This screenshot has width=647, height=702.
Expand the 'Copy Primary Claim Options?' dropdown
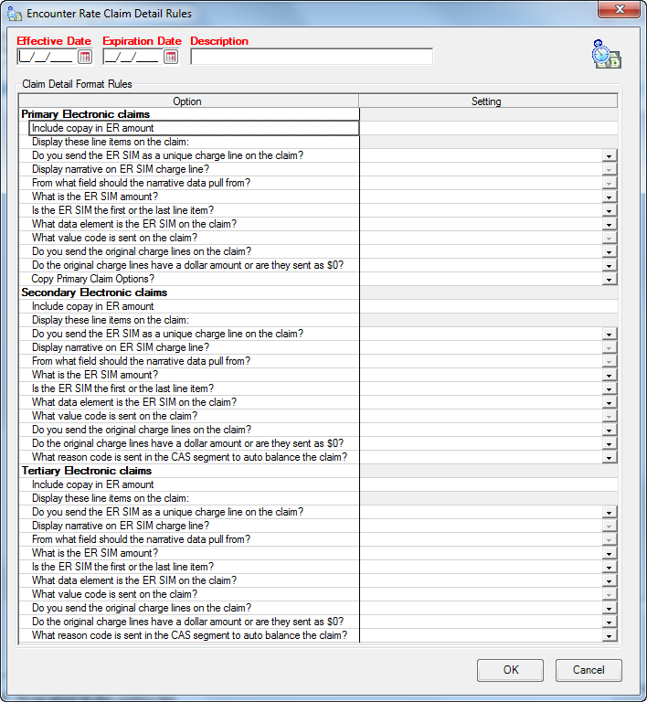click(x=609, y=280)
